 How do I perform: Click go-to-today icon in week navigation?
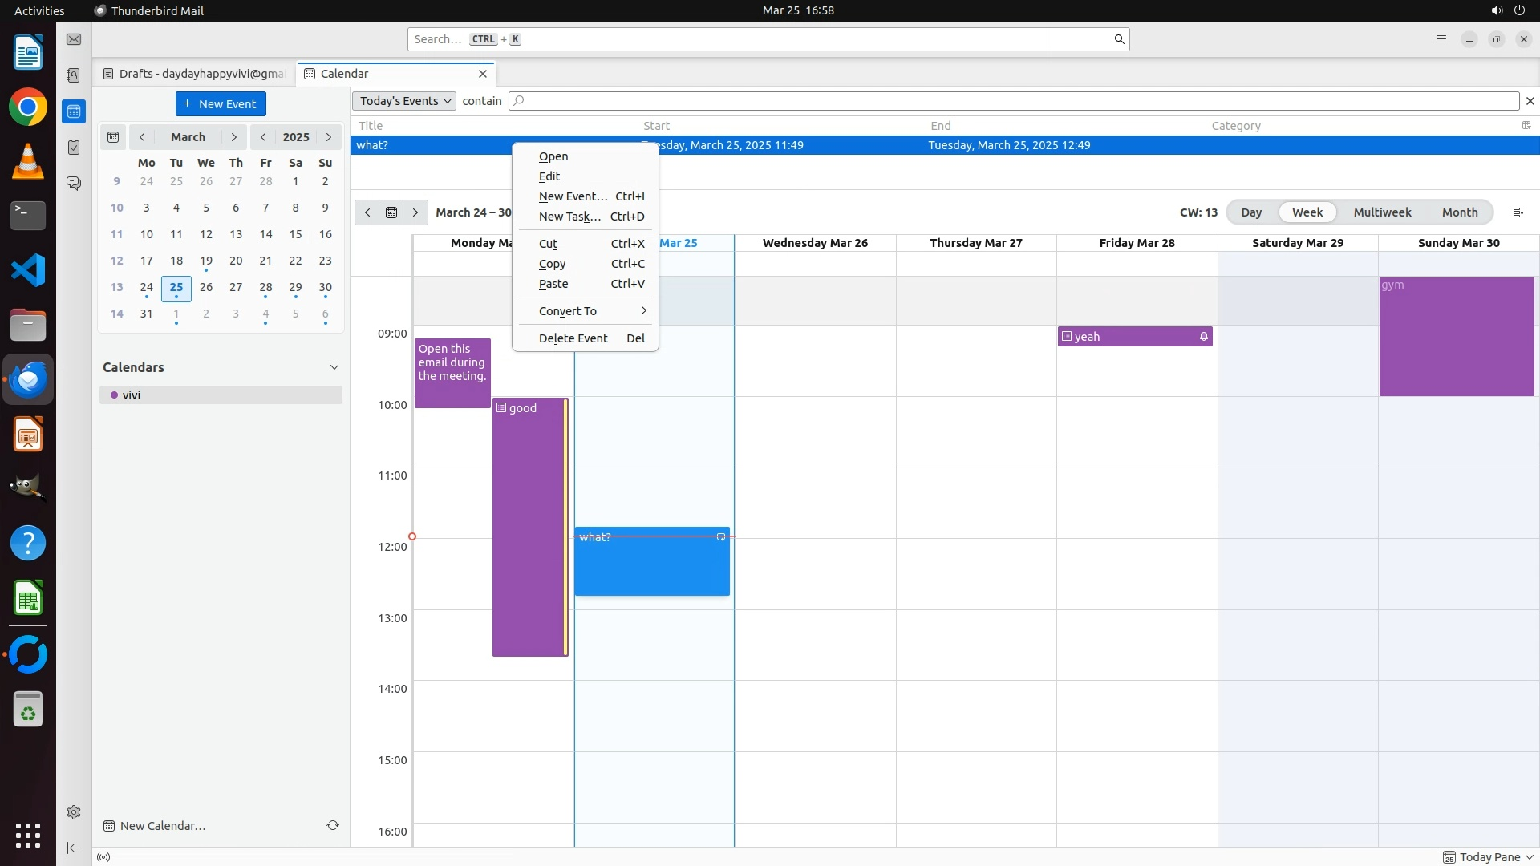[391, 212]
